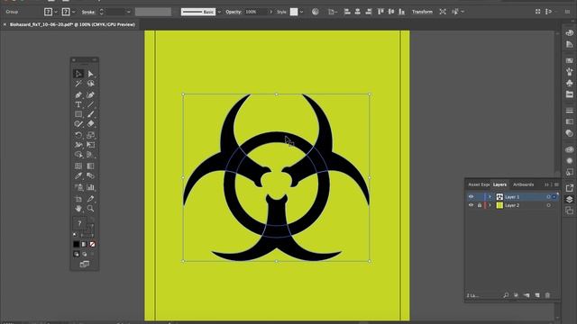The image size is (577, 324).
Task: Toggle visibility of Layer 2
Action: pyautogui.click(x=471, y=205)
